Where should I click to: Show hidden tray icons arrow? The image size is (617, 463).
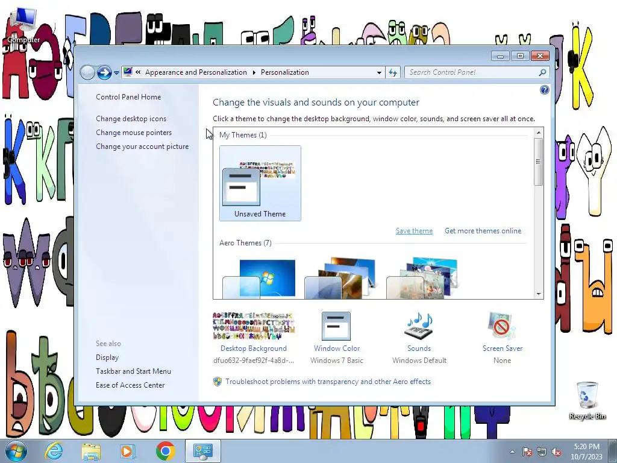click(512, 452)
